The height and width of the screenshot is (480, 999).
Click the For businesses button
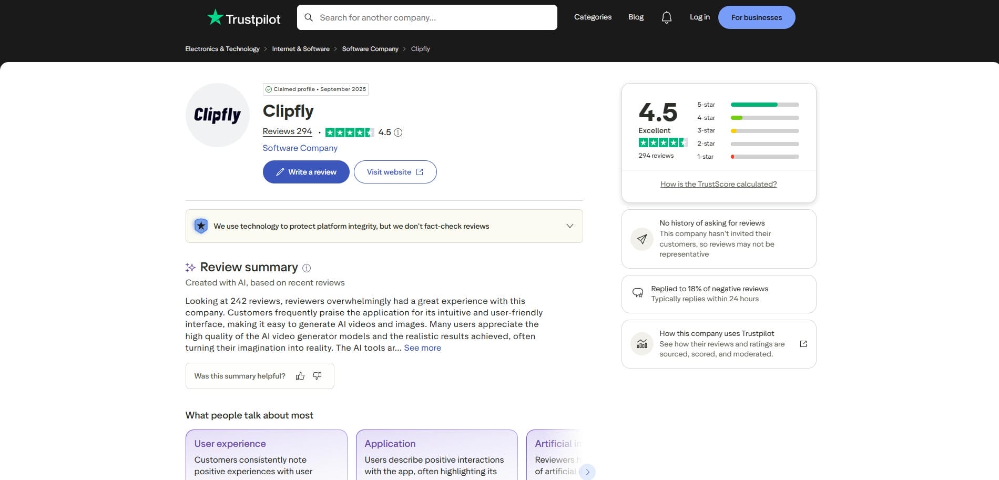(x=757, y=17)
